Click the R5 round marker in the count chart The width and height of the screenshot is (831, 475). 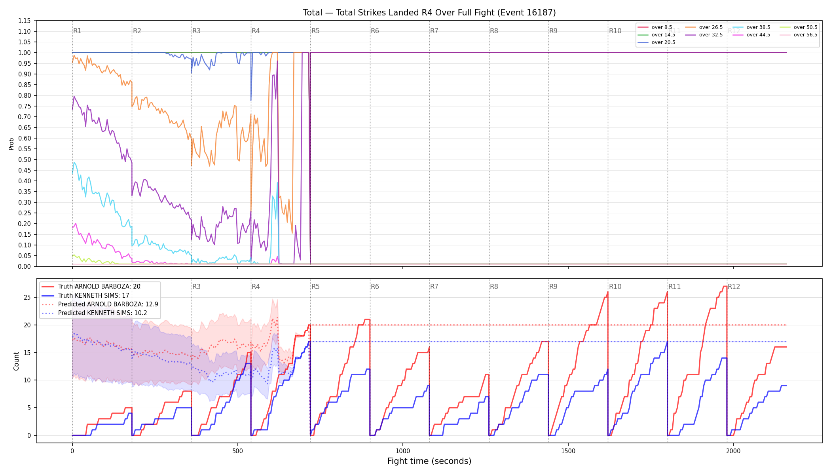(x=315, y=287)
